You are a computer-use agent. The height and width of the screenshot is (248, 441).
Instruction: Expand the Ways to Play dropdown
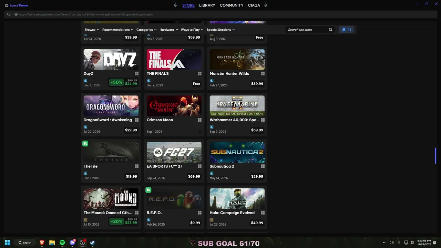[192, 30]
